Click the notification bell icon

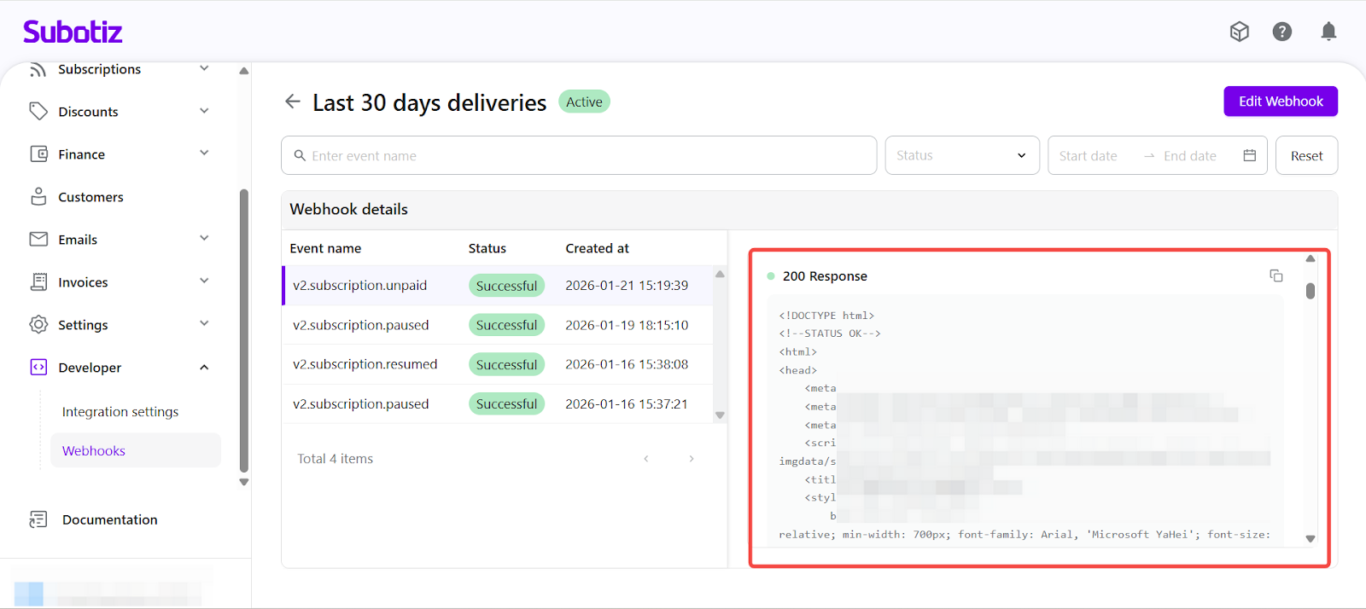pos(1328,32)
